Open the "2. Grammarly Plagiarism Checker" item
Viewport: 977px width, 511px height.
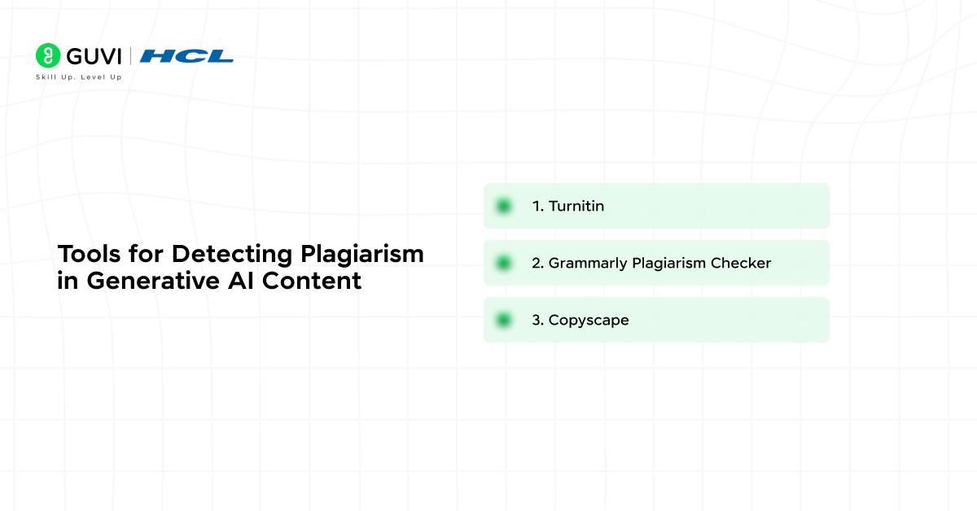656,263
